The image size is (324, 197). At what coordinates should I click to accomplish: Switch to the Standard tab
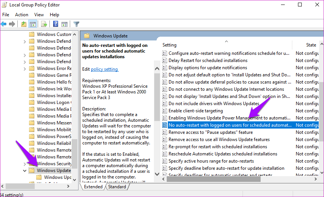tap(117, 187)
